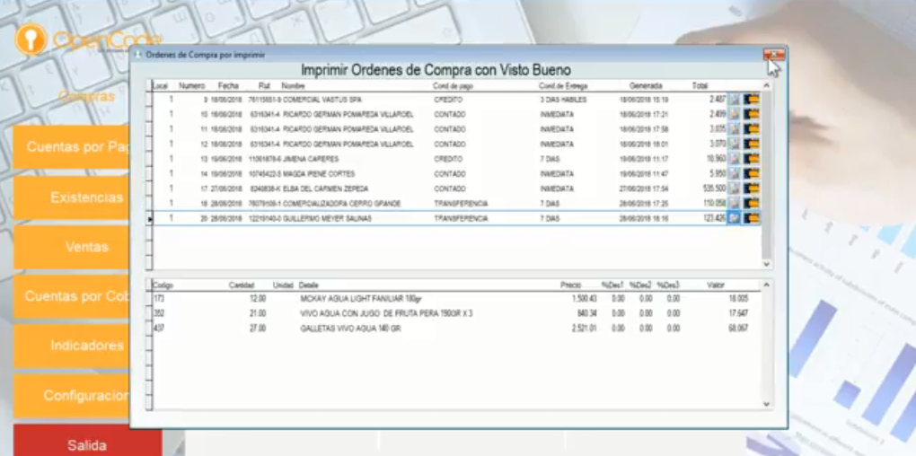916x456 pixels.
Task: Click the OpenCode keyhole logo icon
Action: (31, 39)
